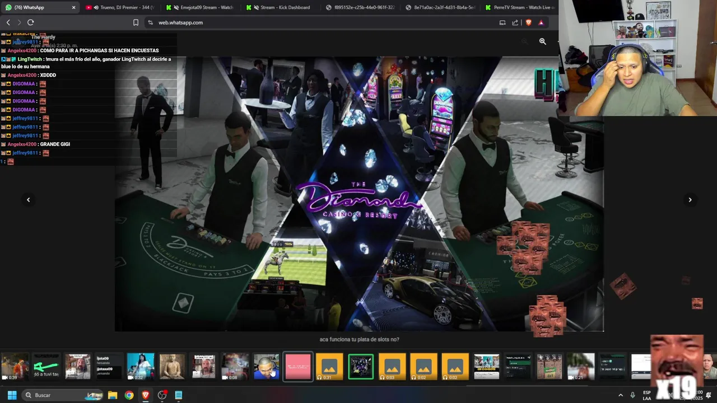Select the highlighted casino image thumbnail

361,367
